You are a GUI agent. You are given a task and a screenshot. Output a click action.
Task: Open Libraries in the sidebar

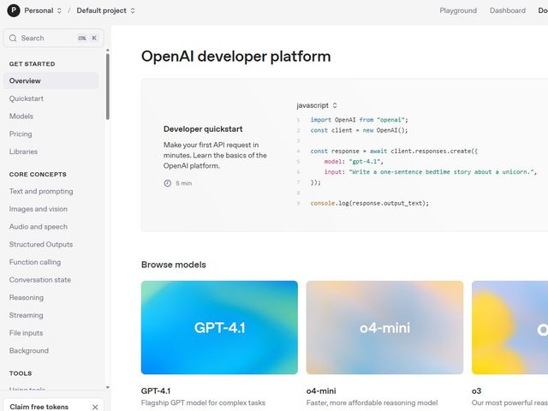23,152
